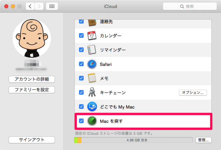This screenshot has height=150, width=221.
Task: Uncheck the カレンダー checkbox
Action: (x=81, y=36)
